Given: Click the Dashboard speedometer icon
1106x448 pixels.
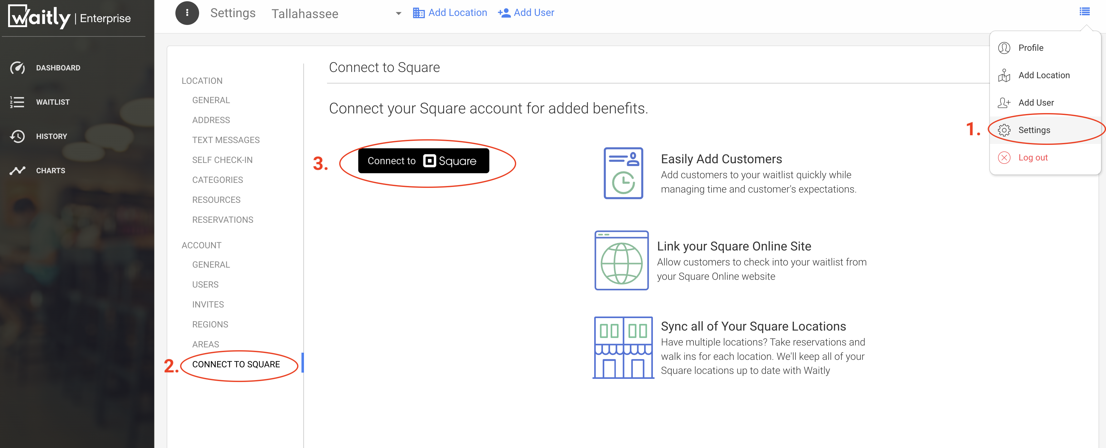Looking at the screenshot, I should pos(17,68).
